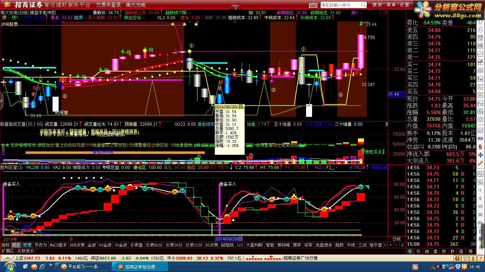
Task: Click the 另存为 save-as button
Action: click(x=40, y=245)
